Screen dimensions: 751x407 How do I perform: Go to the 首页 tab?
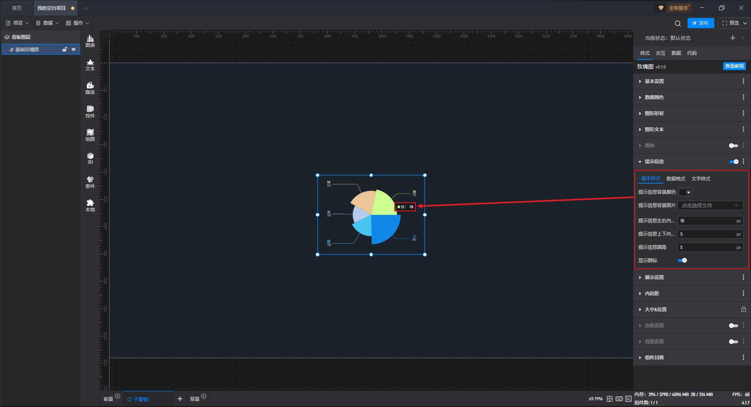pyautogui.click(x=17, y=8)
